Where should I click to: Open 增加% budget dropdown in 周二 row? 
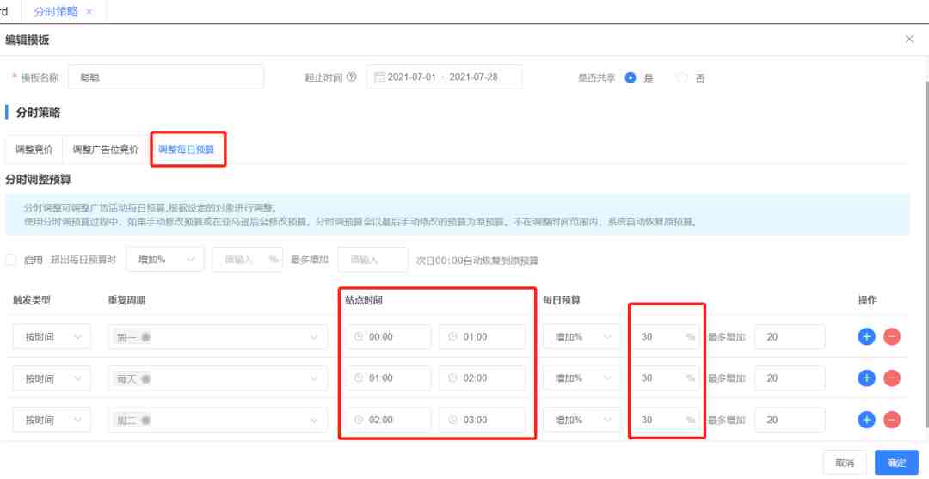pos(581,420)
